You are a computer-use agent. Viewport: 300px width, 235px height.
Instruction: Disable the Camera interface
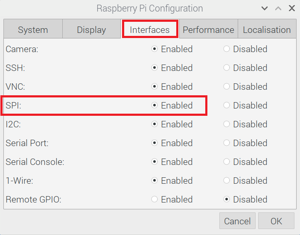[227, 49]
